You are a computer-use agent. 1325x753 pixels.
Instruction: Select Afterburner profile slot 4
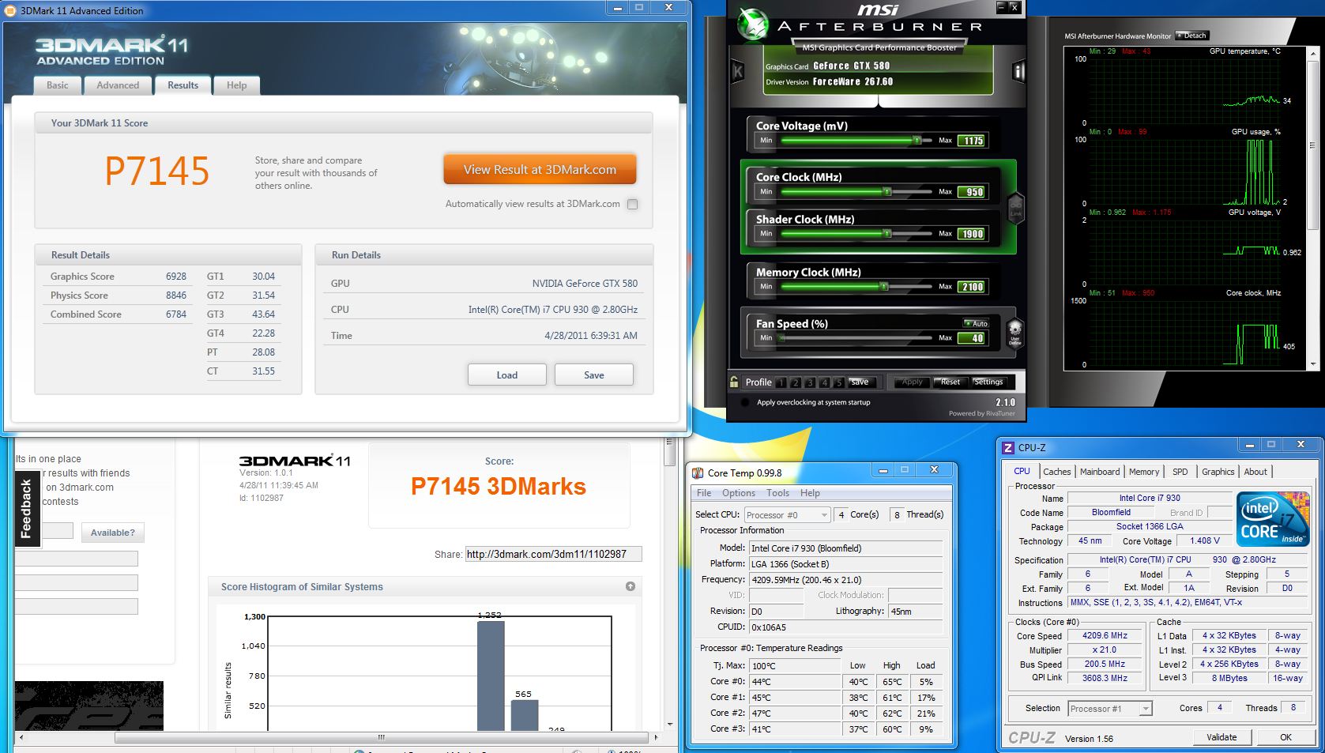(x=824, y=382)
